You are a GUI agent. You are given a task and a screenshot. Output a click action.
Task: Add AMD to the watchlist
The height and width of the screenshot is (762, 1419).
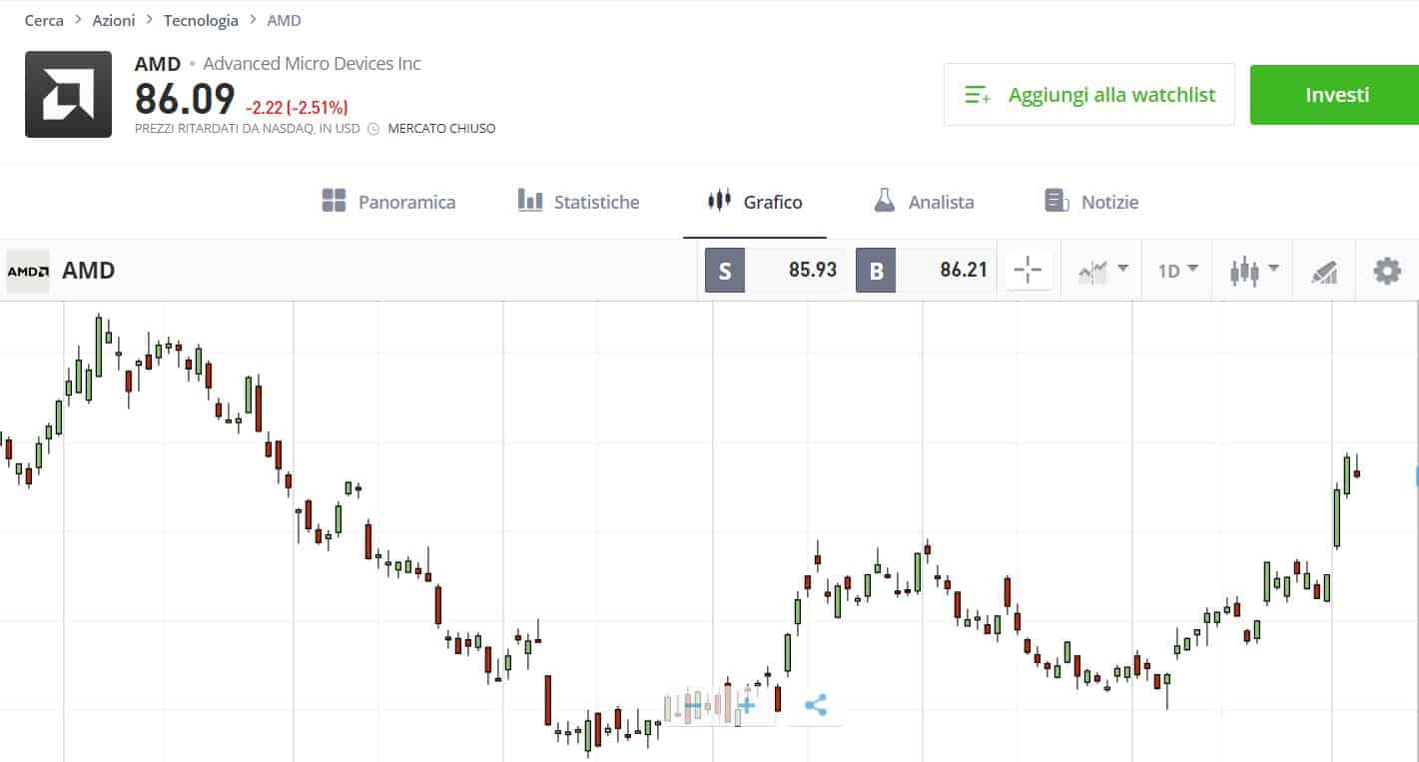coord(1088,95)
